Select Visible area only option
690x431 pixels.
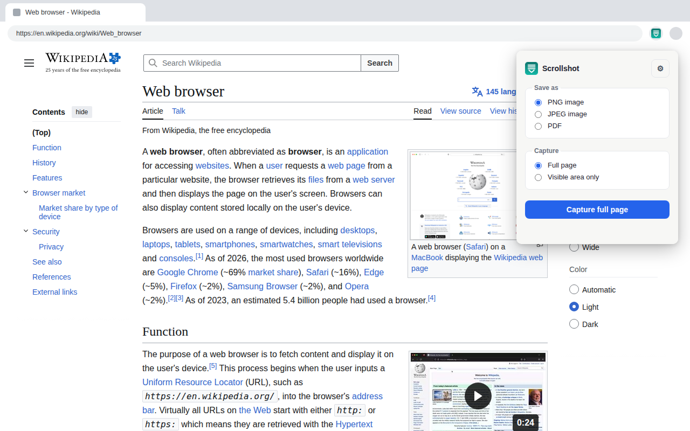click(x=538, y=177)
